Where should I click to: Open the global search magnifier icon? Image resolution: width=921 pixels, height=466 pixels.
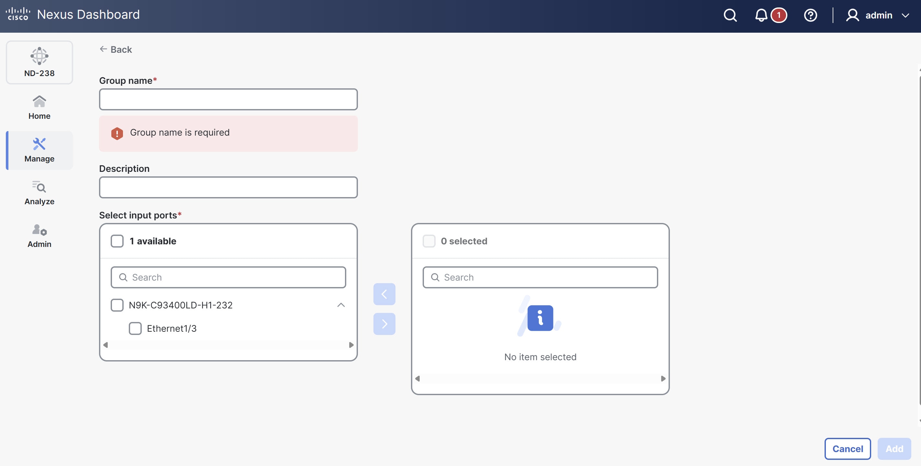(730, 16)
